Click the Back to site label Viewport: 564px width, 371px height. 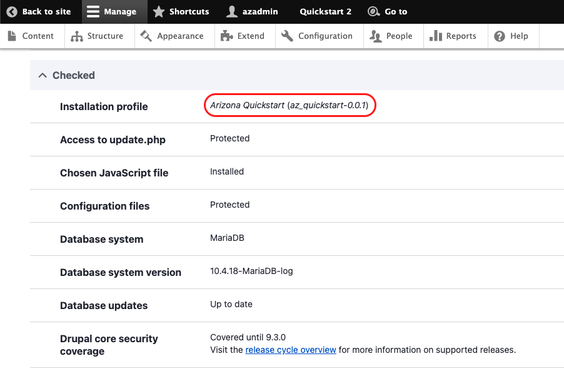46,11
